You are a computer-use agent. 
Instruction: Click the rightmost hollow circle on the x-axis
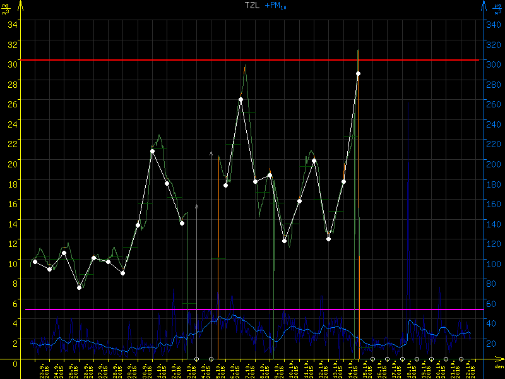[x=460, y=359]
